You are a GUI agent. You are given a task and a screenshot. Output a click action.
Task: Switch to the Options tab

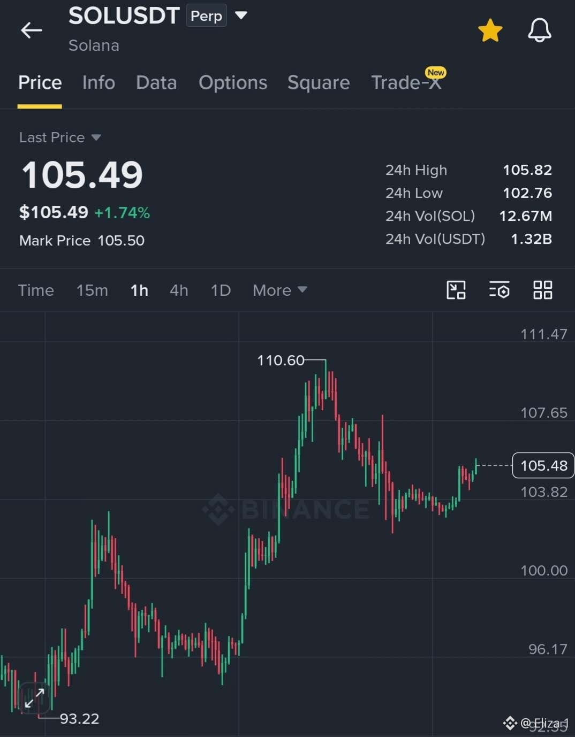click(233, 83)
